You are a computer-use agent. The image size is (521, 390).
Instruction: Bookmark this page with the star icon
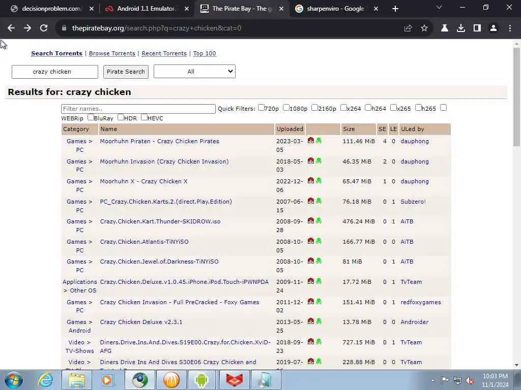pos(424,28)
